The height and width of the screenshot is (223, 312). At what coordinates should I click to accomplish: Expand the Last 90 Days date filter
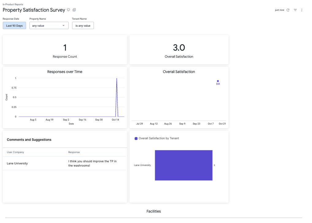[x=14, y=25]
